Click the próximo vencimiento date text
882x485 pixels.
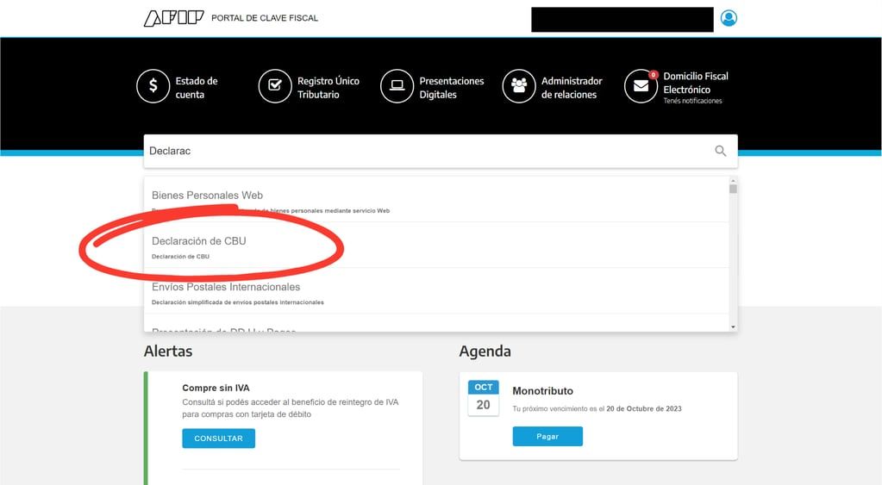click(x=597, y=408)
